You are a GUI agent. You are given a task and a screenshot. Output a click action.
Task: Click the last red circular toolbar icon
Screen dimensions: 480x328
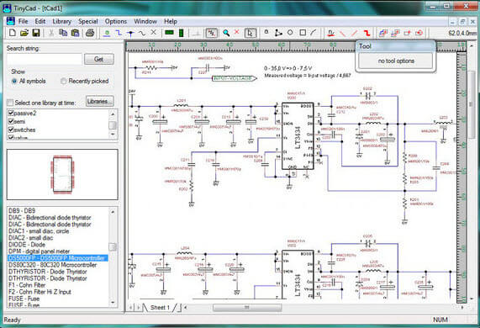click(x=419, y=33)
